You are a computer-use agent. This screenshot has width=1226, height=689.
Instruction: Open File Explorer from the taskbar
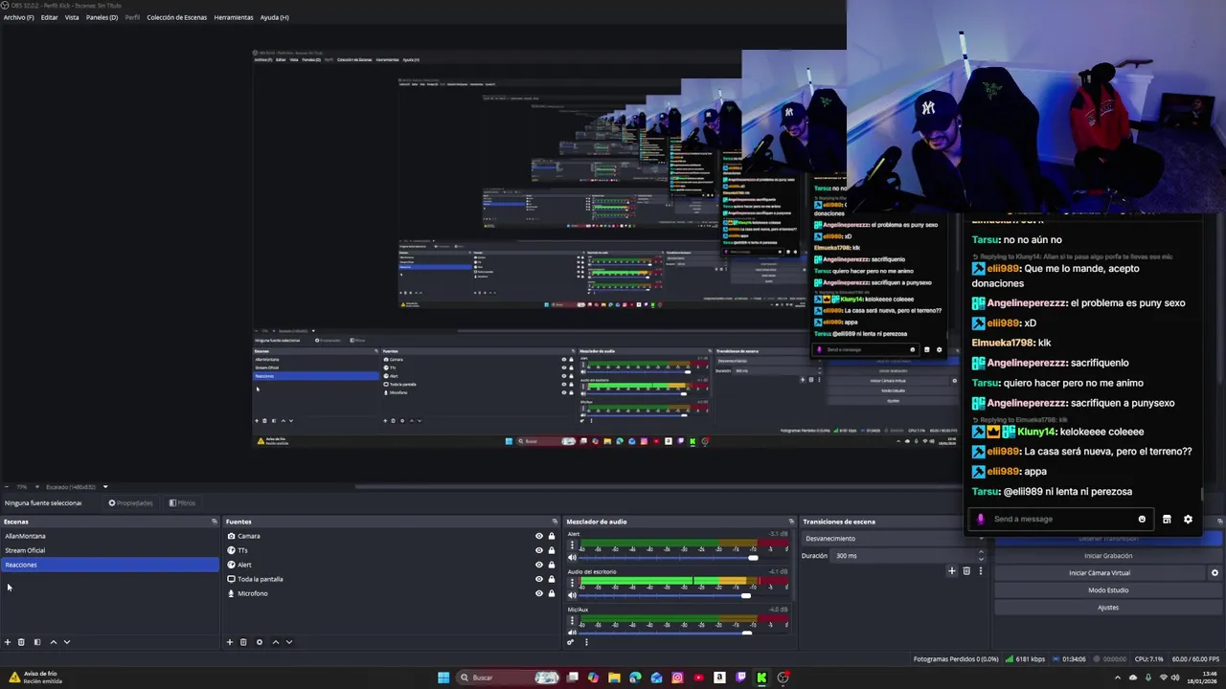[x=614, y=678]
